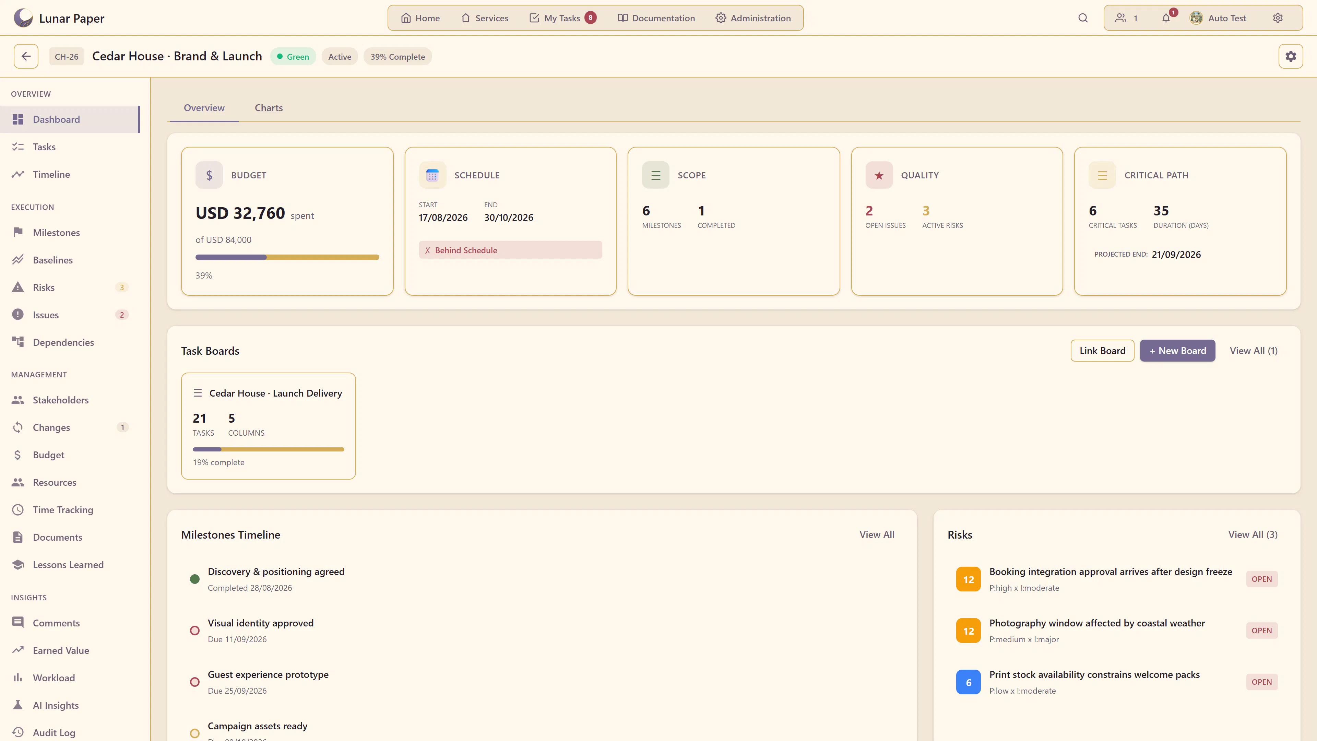Open Dependencies in sidebar

[x=70, y=342]
